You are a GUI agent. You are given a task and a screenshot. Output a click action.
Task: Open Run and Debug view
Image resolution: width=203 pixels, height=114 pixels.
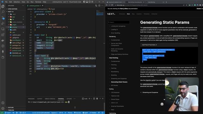tap(3, 23)
